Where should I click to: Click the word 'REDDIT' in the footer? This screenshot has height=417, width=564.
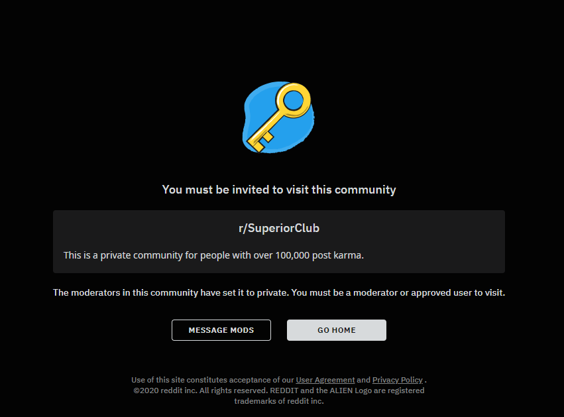pyautogui.click(x=284, y=390)
